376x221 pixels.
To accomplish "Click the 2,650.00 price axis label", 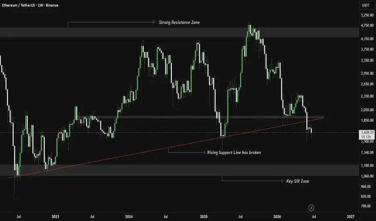I will 367,84.
